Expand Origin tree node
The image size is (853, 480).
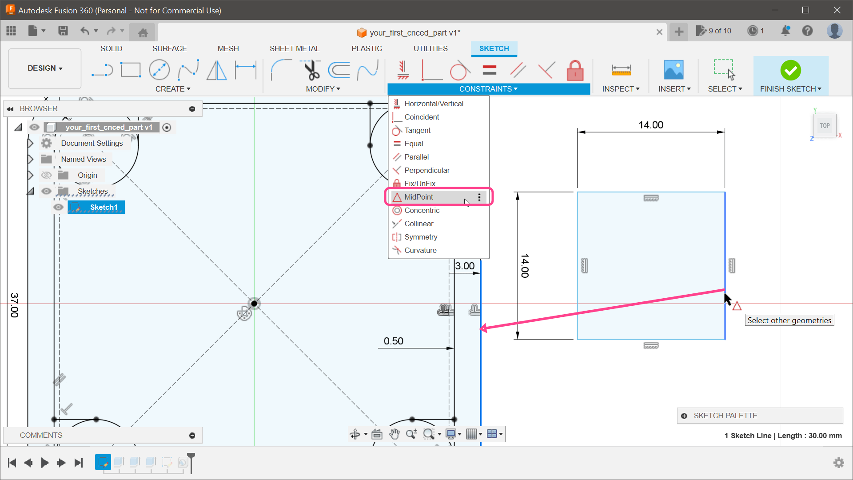(x=30, y=175)
